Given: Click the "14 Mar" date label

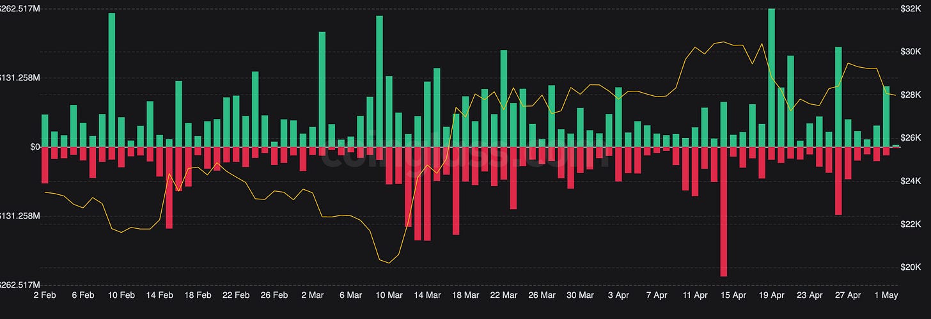Looking at the screenshot, I should pos(427,295).
